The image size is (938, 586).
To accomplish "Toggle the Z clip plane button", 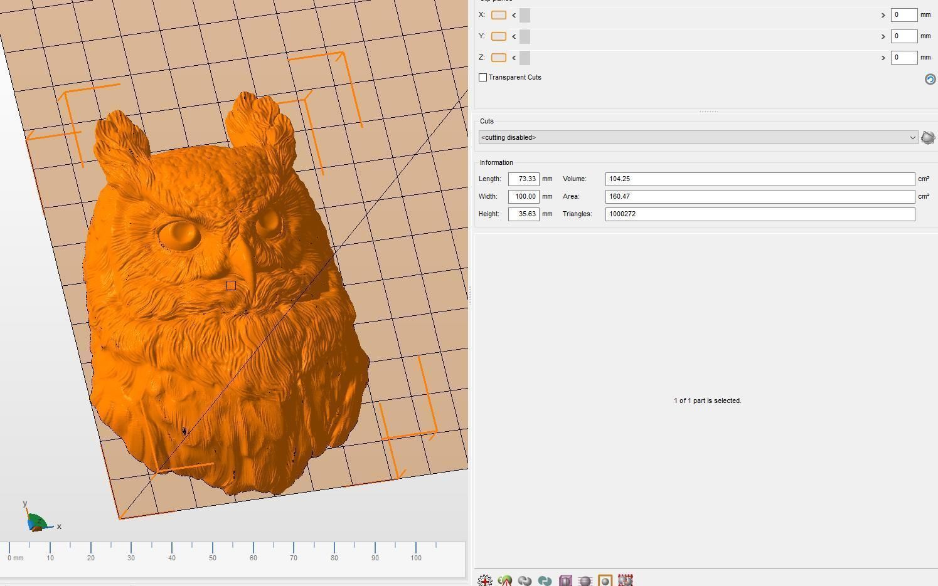I will [x=499, y=58].
